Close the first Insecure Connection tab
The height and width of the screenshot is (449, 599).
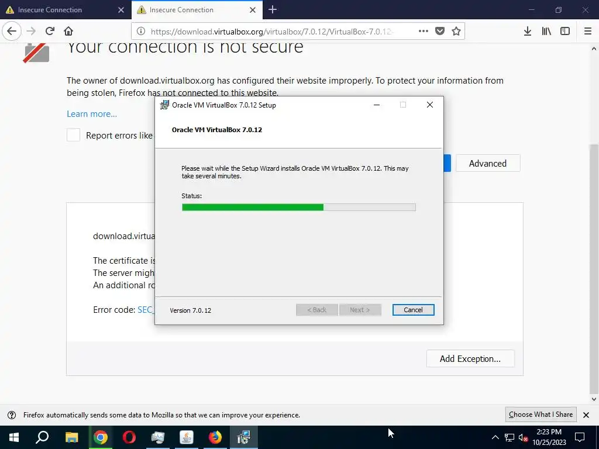tap(121, 10)
